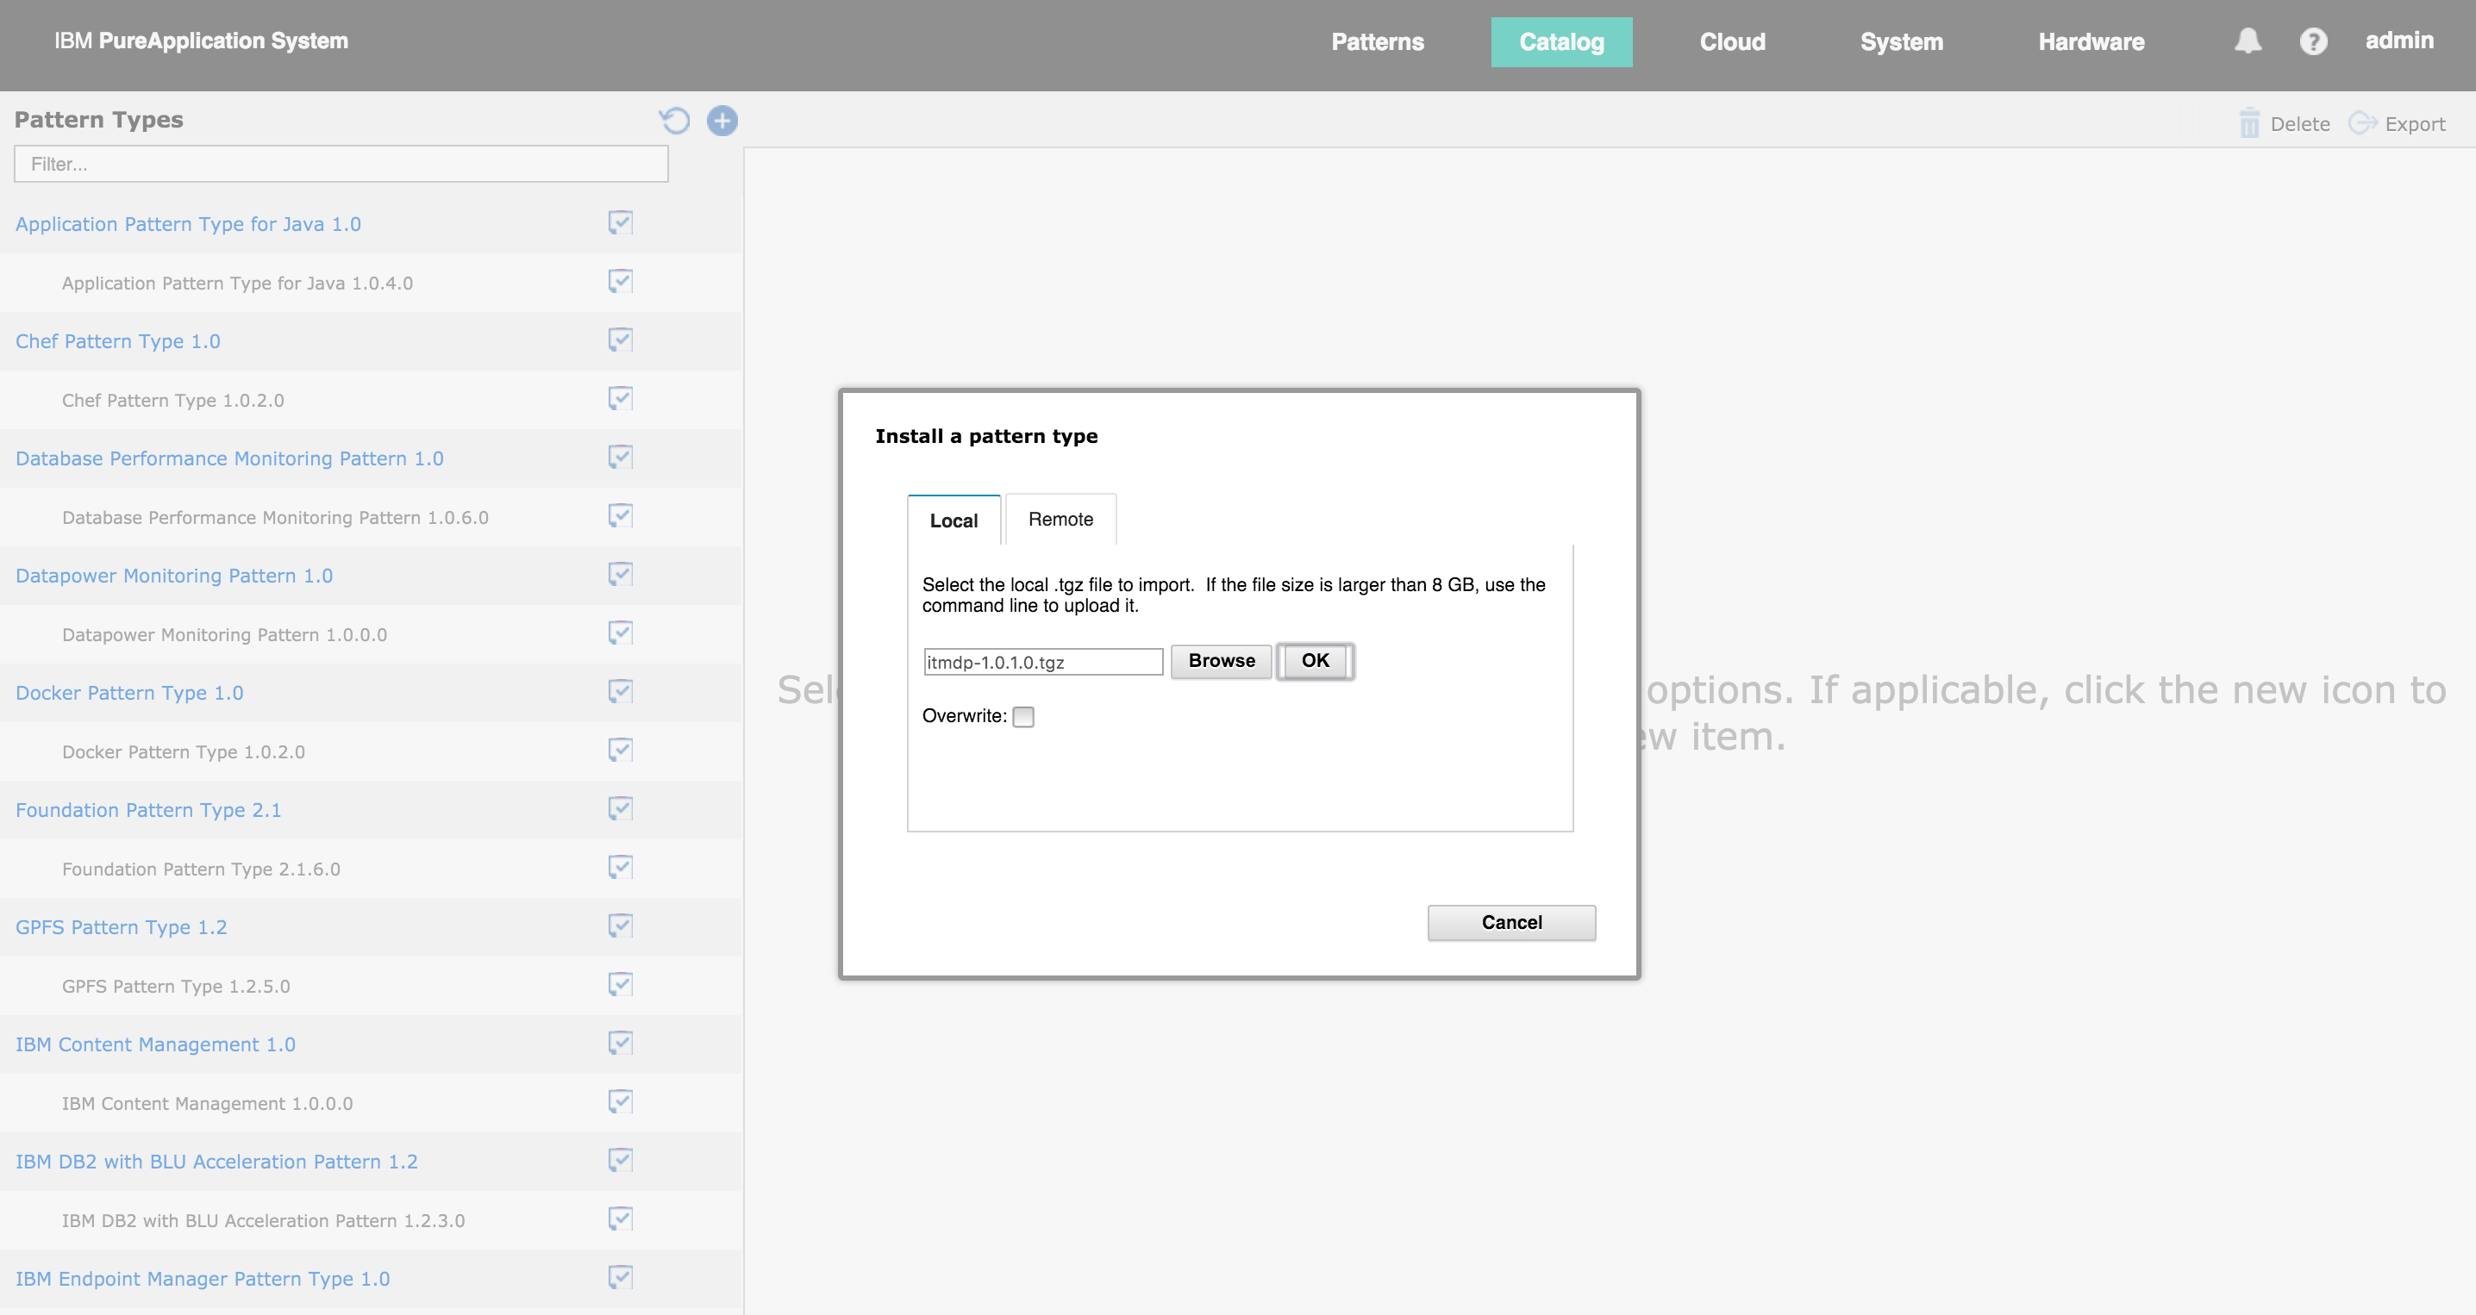
Task: Open the Catalog menu
Action: pos(1561,41)
